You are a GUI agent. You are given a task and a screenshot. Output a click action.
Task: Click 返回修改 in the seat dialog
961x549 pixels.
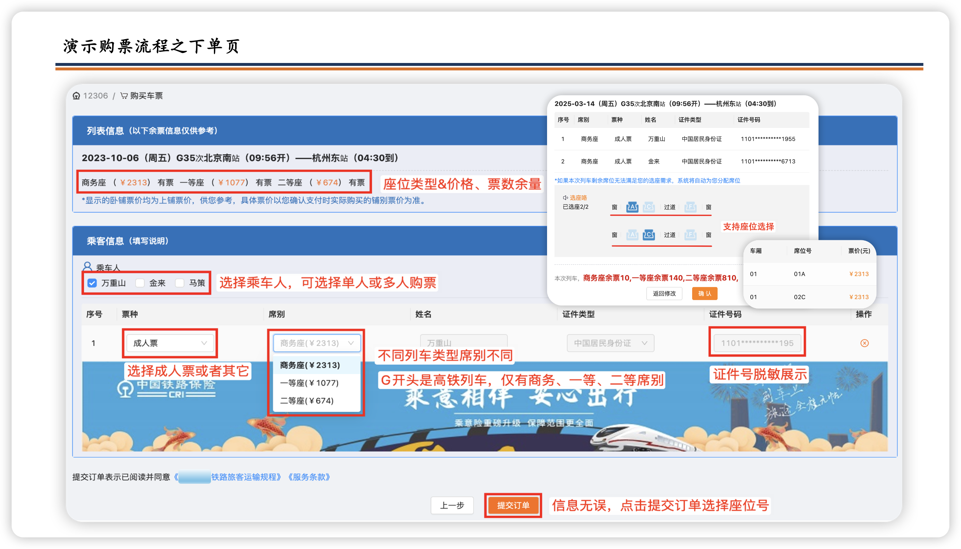[664, 293]
